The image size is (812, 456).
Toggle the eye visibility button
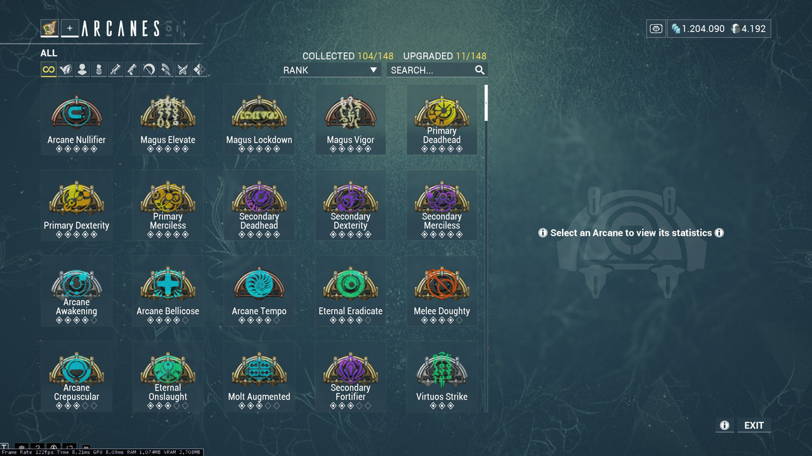click(x=656, y=28)
